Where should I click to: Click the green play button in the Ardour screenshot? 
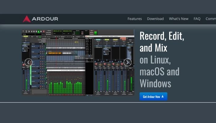[39, 32]
